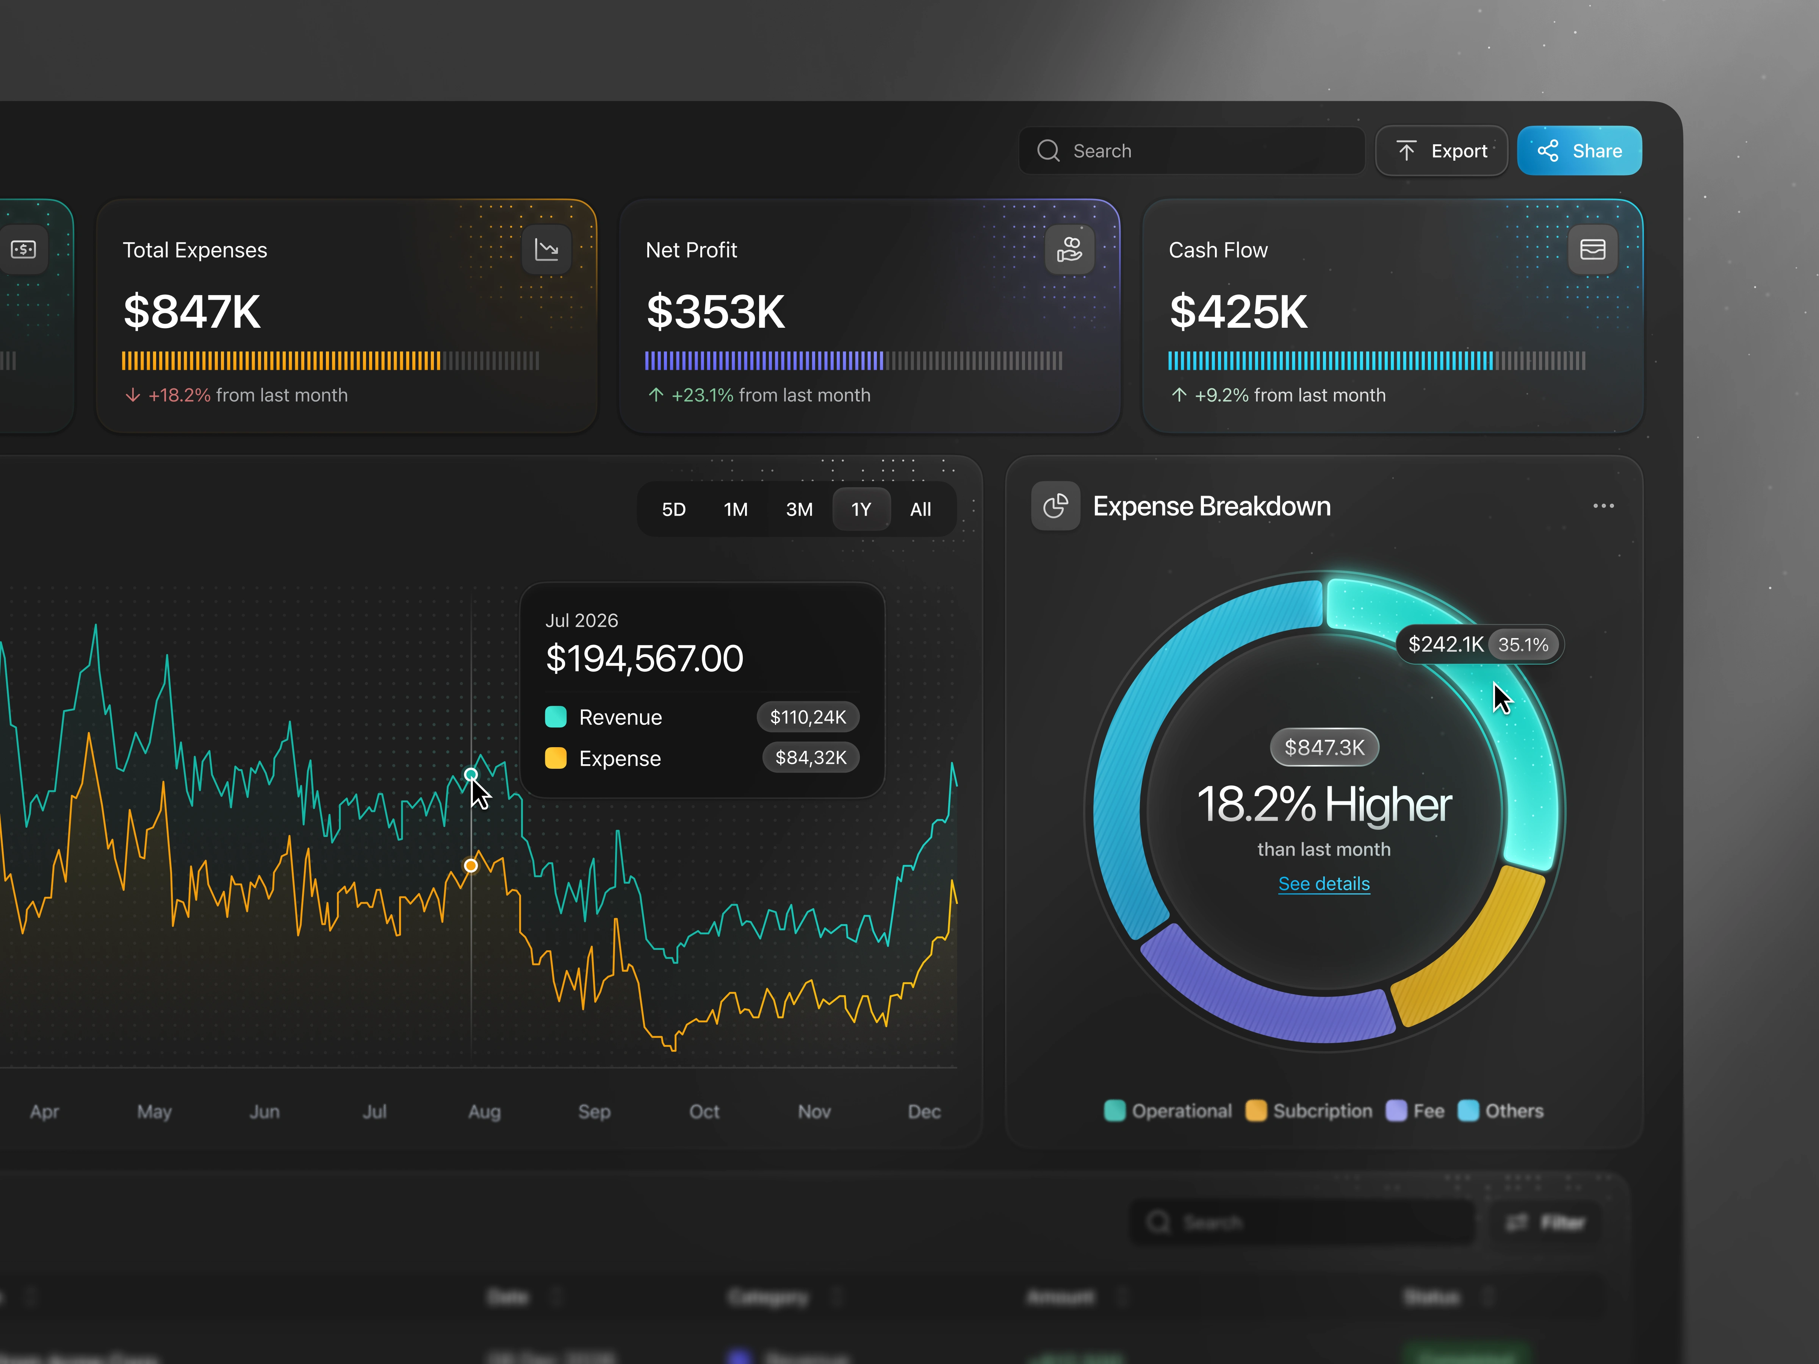The height and width of the screenshot is (1364, 1819).
Task: Click the chart icon on Total Expenses card
Action: point(547,249)
